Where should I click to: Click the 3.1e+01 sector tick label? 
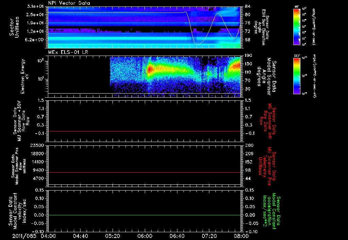(x=35, y=6)
